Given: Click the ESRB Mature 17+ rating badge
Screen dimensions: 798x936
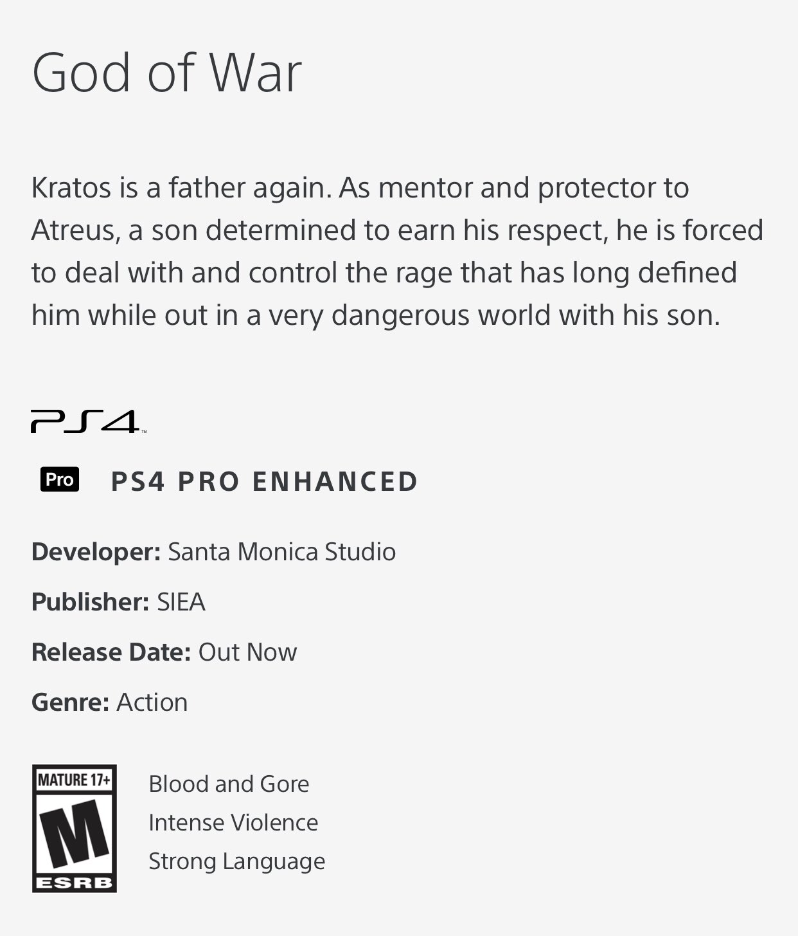Looking at the screenshot, I should (x=75, y=828).
